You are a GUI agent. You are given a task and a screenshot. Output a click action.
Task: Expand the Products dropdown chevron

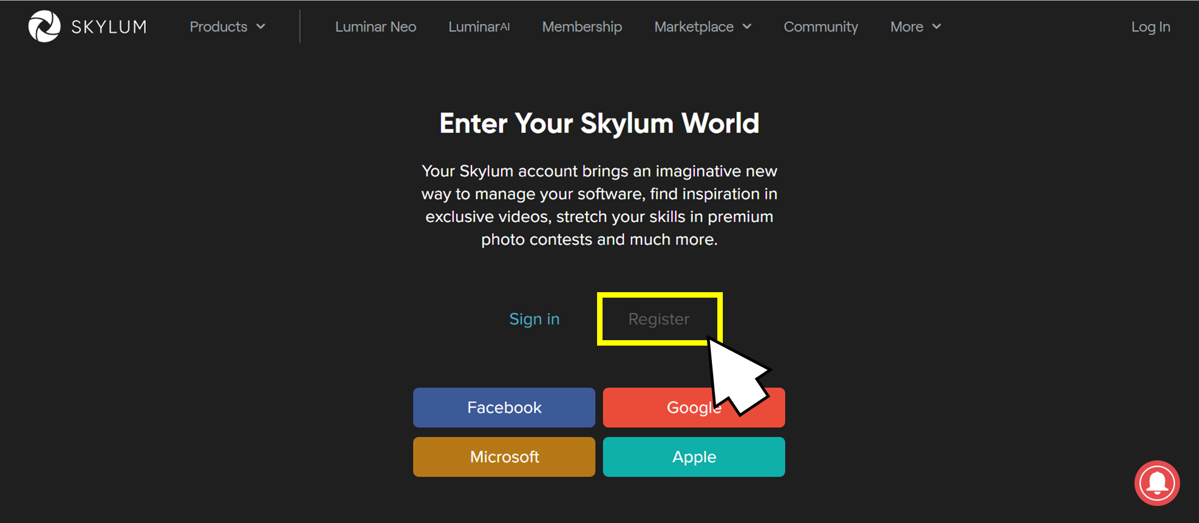click(261, 27)
